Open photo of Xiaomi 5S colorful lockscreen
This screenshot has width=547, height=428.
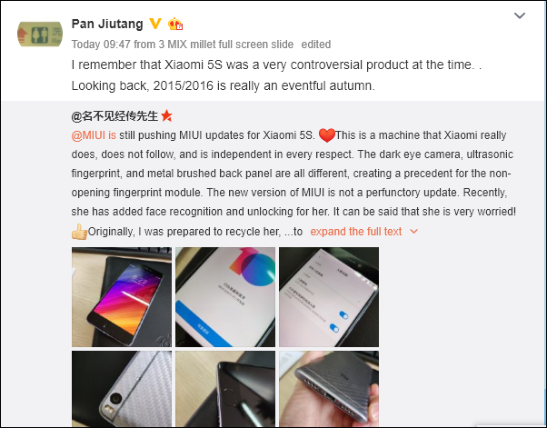pyautogui.click(x=122, y=297)
